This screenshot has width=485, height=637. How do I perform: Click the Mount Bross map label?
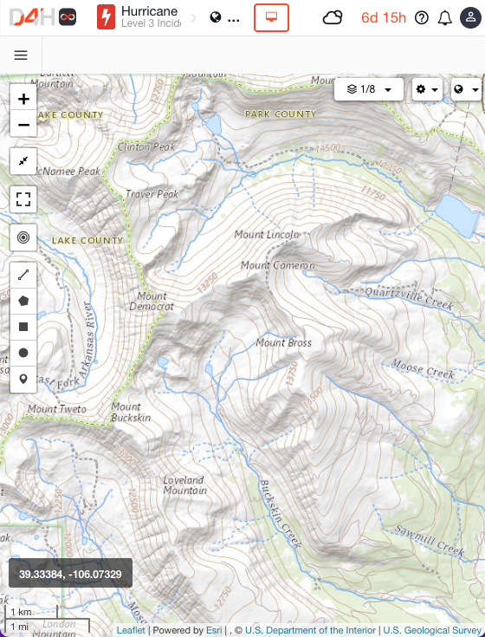pyautogui.click(x=284, y=343)
